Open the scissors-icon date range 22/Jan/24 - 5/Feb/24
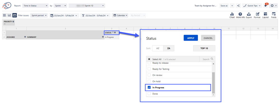 coord(95,15)
